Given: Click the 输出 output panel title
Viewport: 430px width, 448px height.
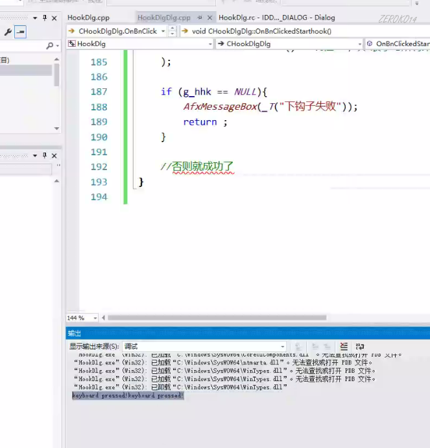Looking at the screenshot, I should click(x=74, y=333).
